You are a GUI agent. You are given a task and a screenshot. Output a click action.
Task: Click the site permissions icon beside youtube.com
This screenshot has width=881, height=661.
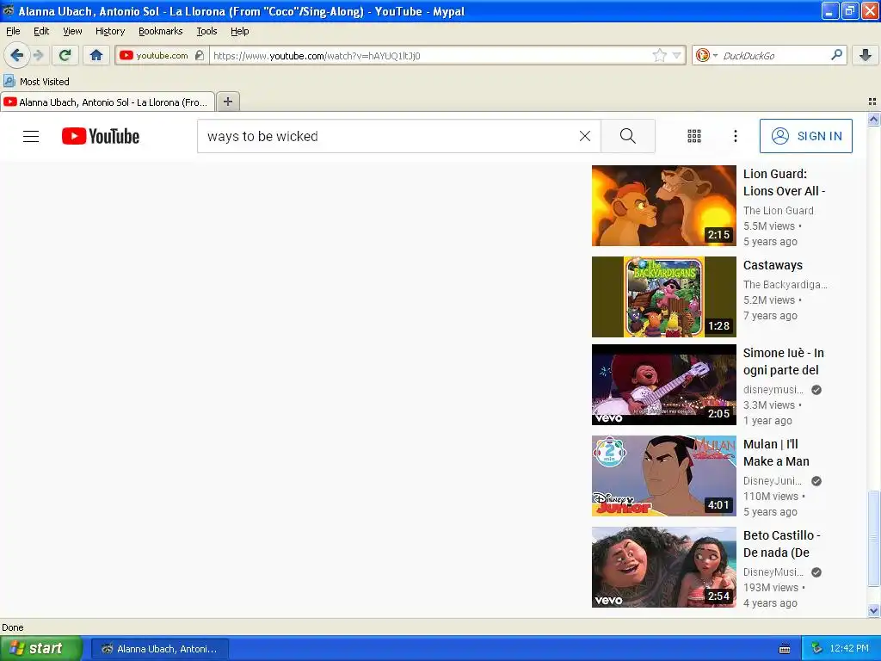point(200,55)
